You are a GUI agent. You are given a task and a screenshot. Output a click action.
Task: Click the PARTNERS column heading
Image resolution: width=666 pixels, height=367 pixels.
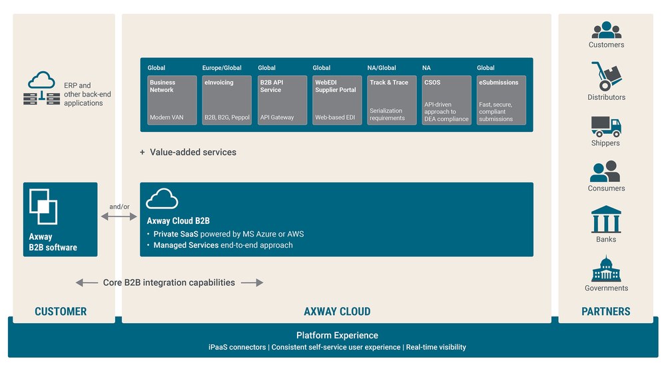coord(605,311)
